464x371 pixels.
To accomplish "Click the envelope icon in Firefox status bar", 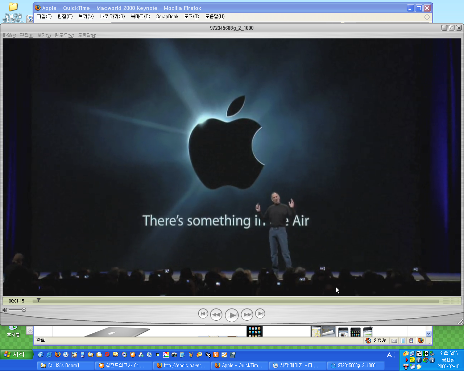I will [394, 341].
